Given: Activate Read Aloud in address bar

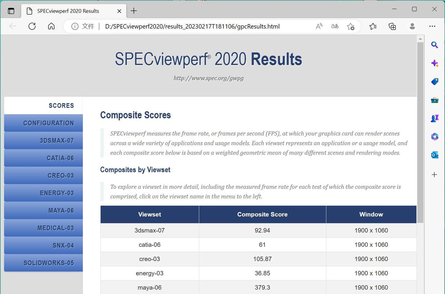Looking at the screenshot, I should tap(319, 26).
